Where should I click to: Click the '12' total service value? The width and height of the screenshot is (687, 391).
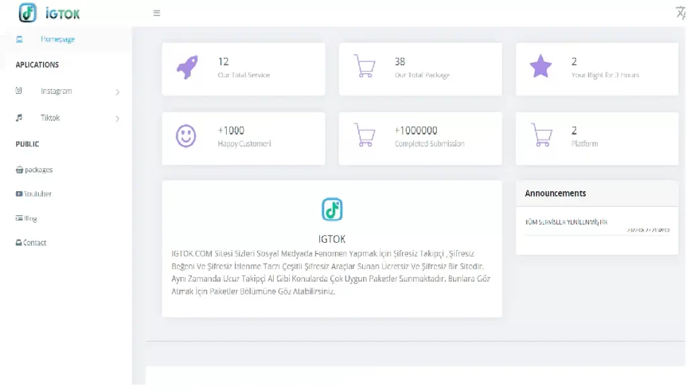(x=223, y=62)
